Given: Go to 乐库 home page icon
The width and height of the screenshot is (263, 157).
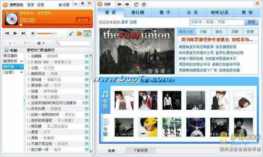Looking at the screenshot, I should (144, 5).
